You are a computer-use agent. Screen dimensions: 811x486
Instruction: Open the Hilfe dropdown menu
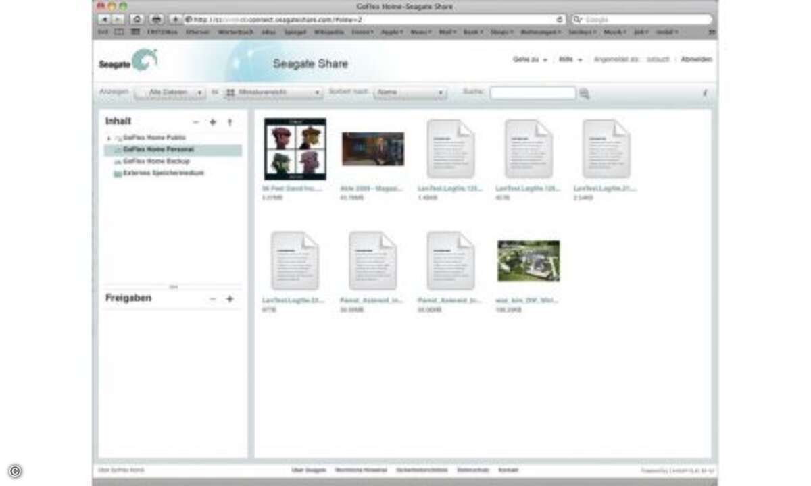tap(570, 59)
